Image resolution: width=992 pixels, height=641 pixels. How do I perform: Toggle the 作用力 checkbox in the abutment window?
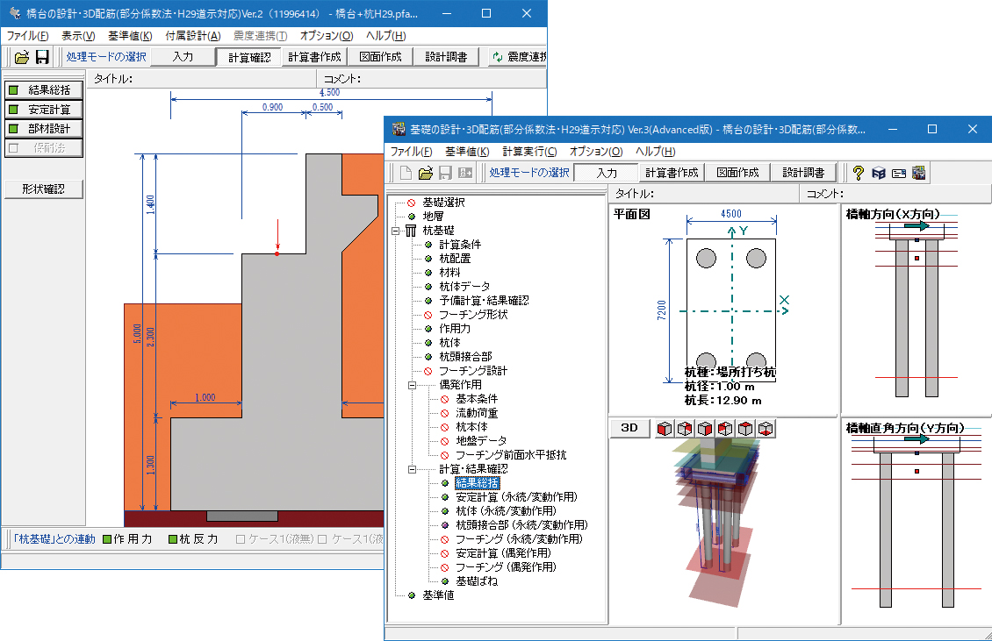pos(107,539)
